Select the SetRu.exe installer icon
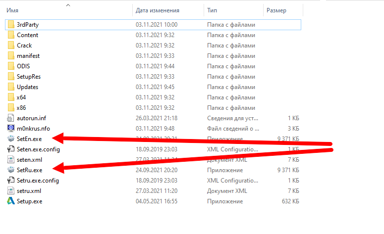 [x=11, y=170]
